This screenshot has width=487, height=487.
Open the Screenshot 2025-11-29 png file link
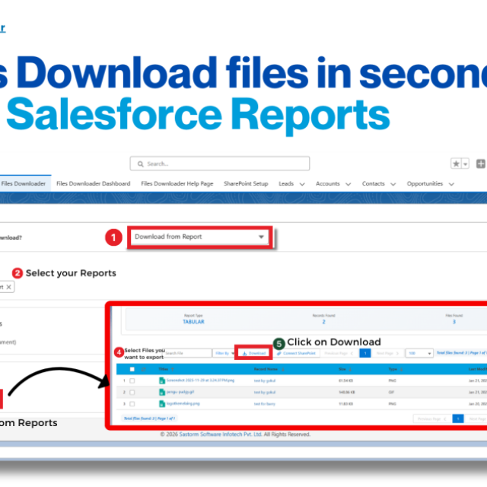(200, 380)
